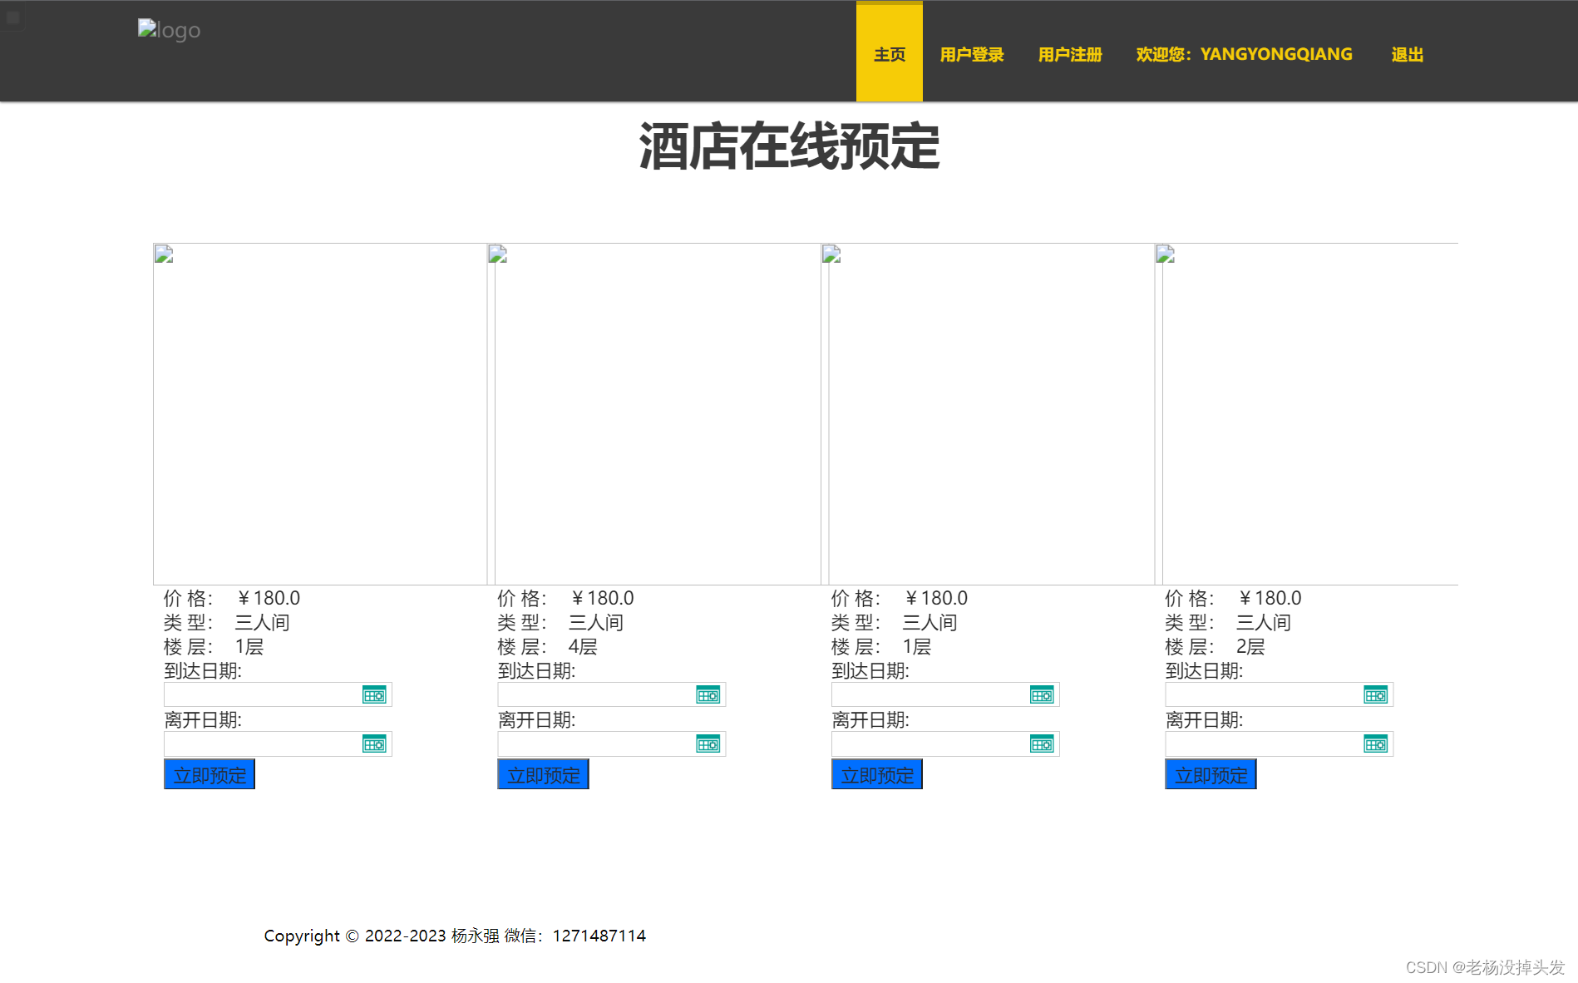Open arrival date calendar icon for first room card
The image size is (1578, 983).
pyautogui.click(x=374, y=695)
